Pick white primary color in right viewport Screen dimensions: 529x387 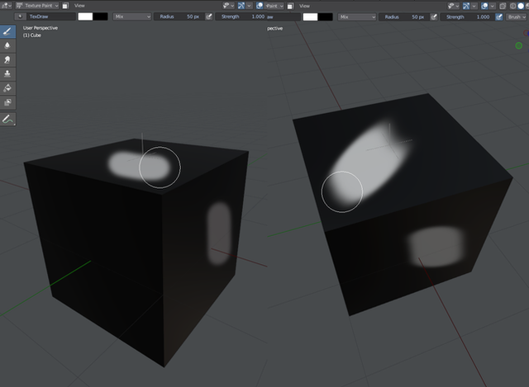[311, 17]
